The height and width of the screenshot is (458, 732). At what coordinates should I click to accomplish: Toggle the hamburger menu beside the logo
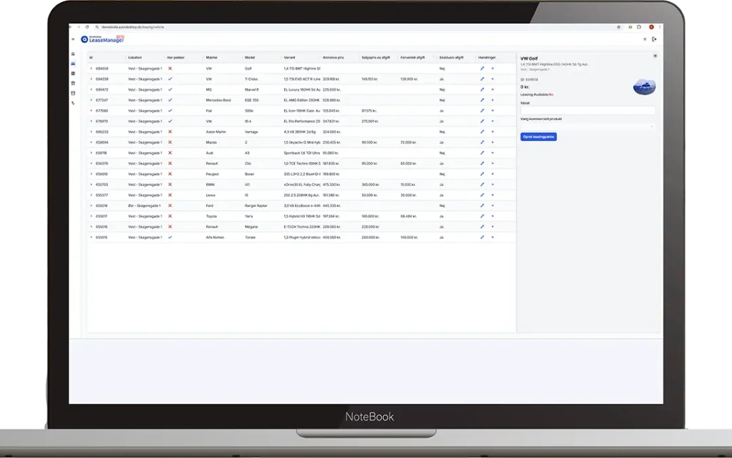(x=73, y=39)
